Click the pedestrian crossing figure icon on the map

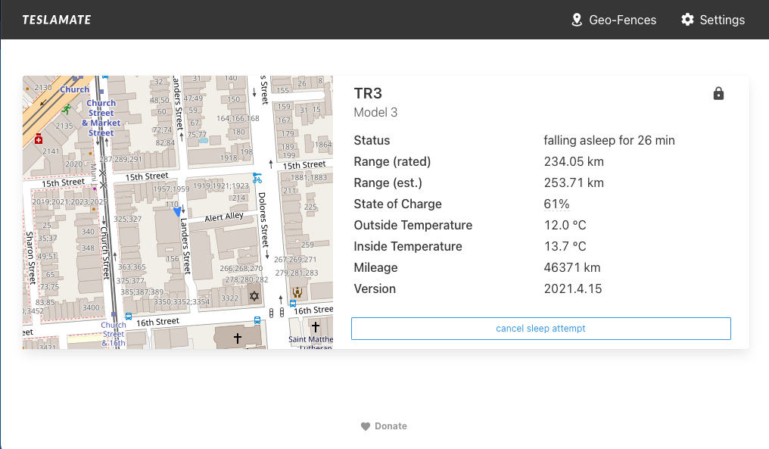(68, 109)
